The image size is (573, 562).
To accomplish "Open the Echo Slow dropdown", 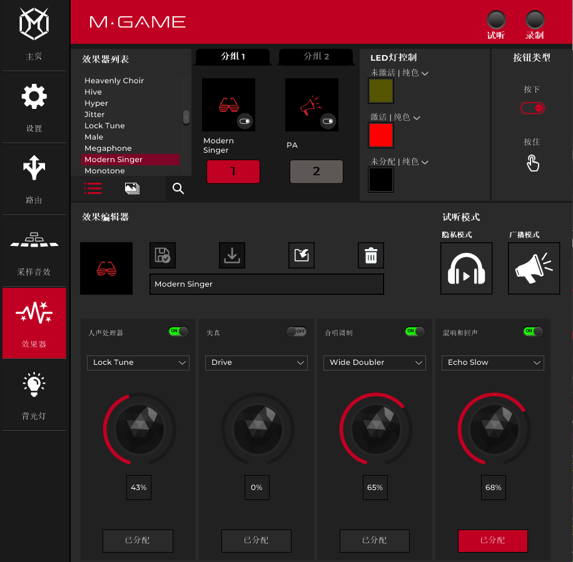I will pos(492,363).
